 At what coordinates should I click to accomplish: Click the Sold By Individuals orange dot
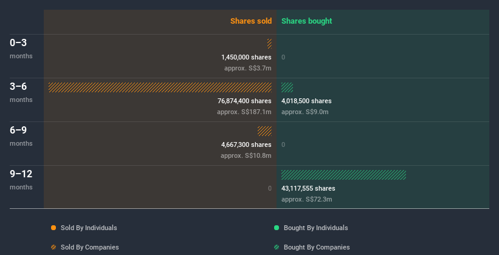click(53, 228)
